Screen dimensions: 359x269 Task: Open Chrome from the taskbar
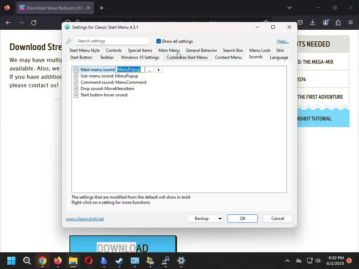click(42, 261)
